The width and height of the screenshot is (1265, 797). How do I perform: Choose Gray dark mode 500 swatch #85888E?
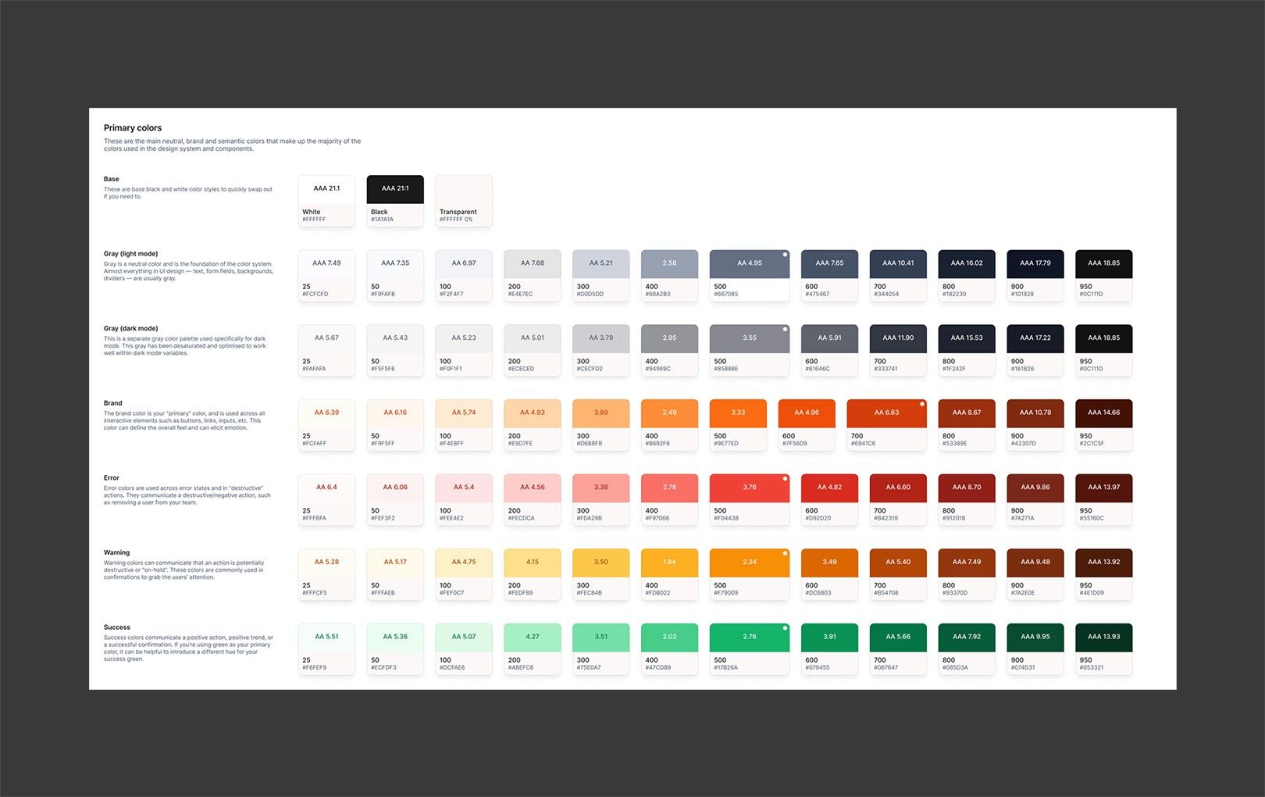point(750,350)
